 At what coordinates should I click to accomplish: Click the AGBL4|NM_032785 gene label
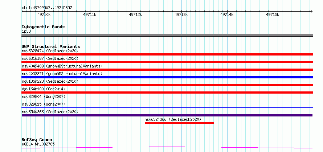tap(38, 144)
